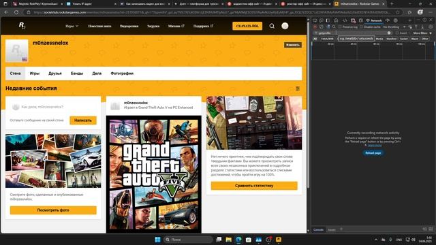Click the wall message input field

[53, 107]
